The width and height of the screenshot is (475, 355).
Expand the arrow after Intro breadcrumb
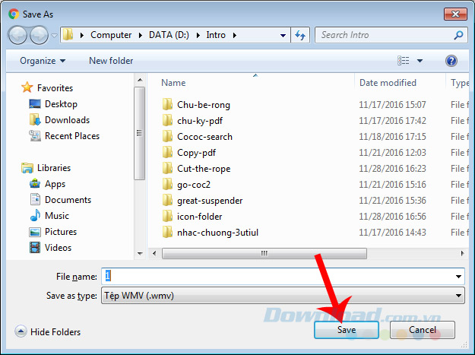tap(235, 36)
